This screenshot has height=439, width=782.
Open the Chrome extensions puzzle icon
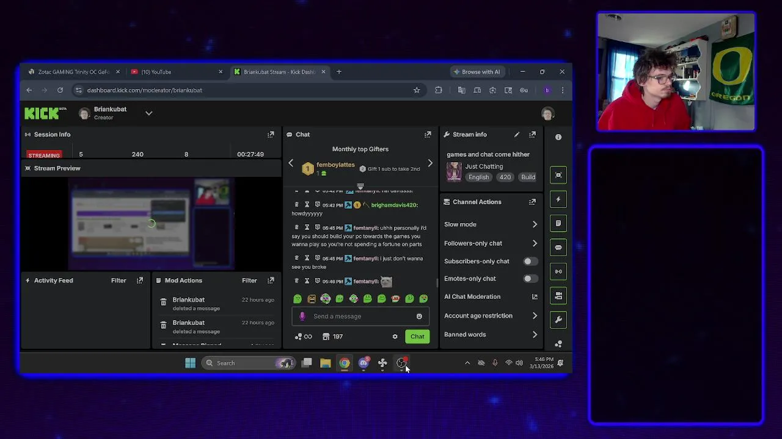coord(439,90)
